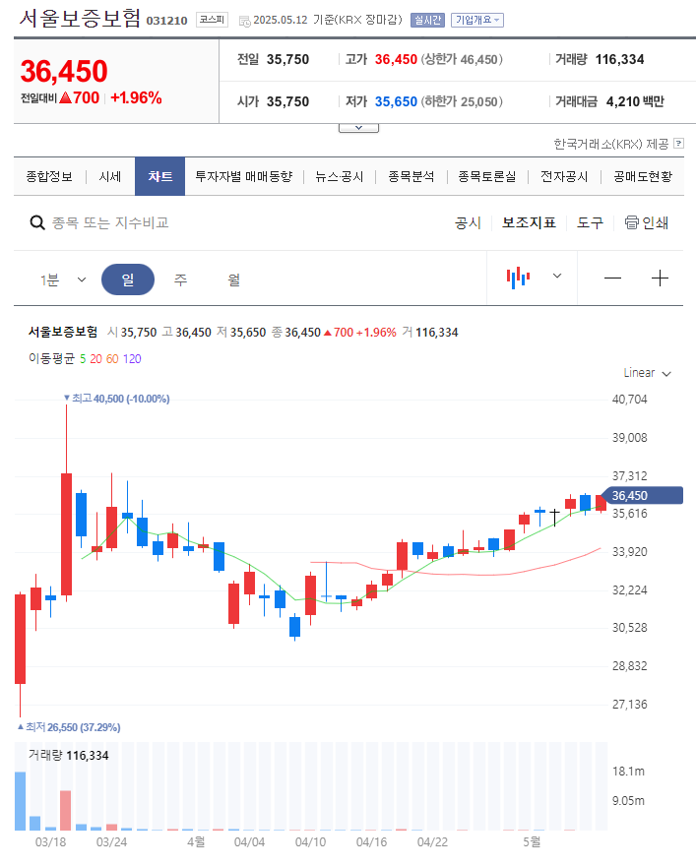The height and width of the screenshot is (867, 696).
Task: Switch chart to 주 (weekly) view
Action: pos(179,279)
